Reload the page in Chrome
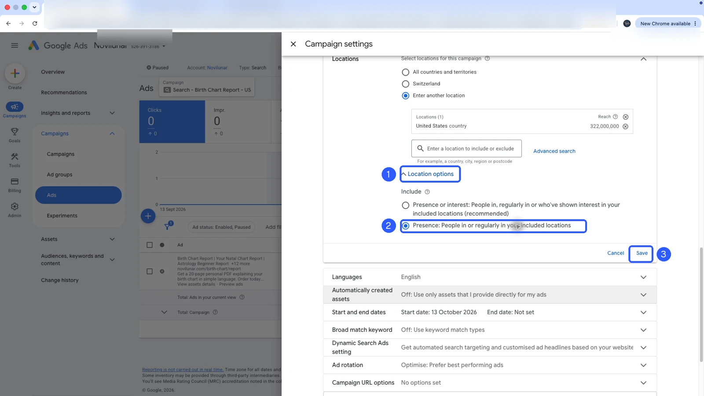 (35, 23)
